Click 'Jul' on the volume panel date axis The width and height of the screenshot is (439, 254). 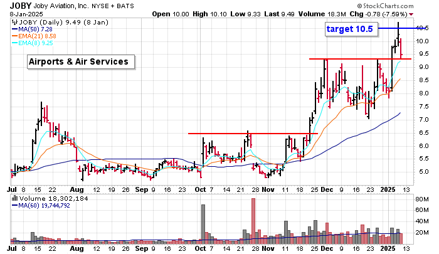click(11, 248)
